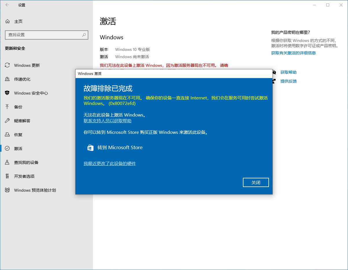Click the error code (0x80072efd) text
Viewport: 348px width, 270px height.
point(122,103)
